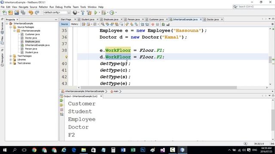This screenshot has height=154, width=275.
Task: Click the Previous Bookmark icon
Action: point(127,24)
